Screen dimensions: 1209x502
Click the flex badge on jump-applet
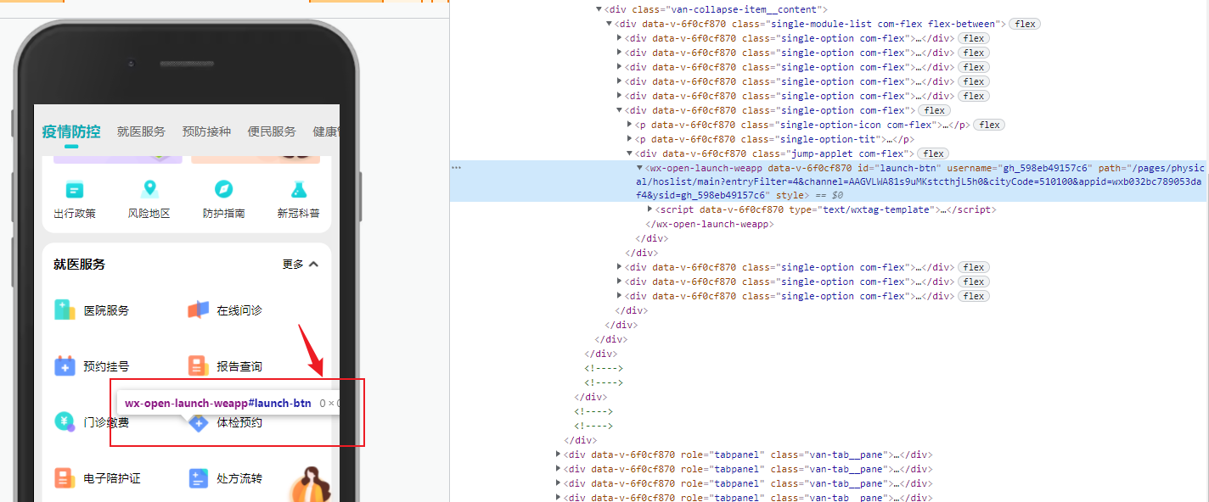(934, 153)
